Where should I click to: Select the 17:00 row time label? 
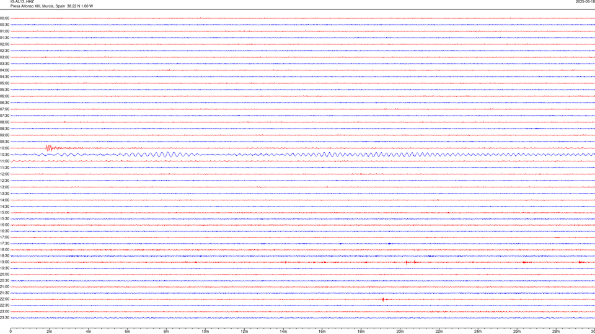4,238
